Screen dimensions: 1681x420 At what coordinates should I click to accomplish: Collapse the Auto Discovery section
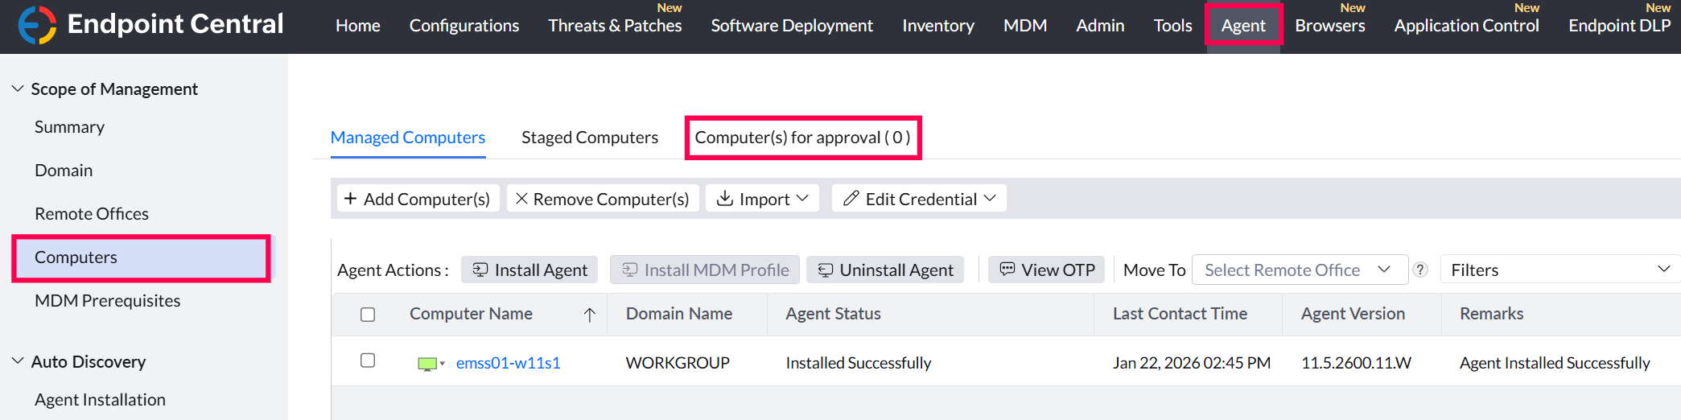17,361
